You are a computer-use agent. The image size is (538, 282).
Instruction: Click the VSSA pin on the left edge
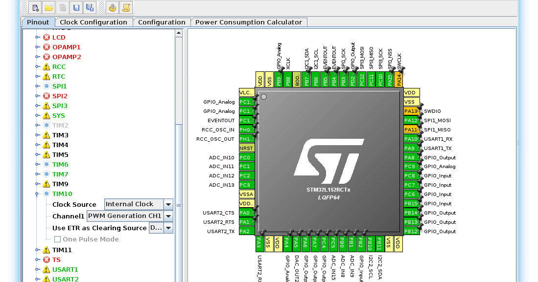click(247, 195)
